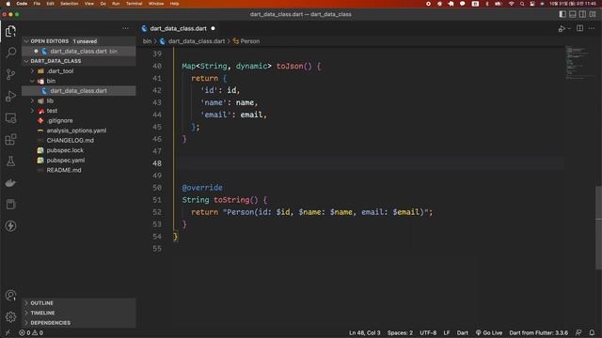The width and height of the screenshot is (602, 338).
Task: Start Go Live server
Action: click(x=489, y=332)
